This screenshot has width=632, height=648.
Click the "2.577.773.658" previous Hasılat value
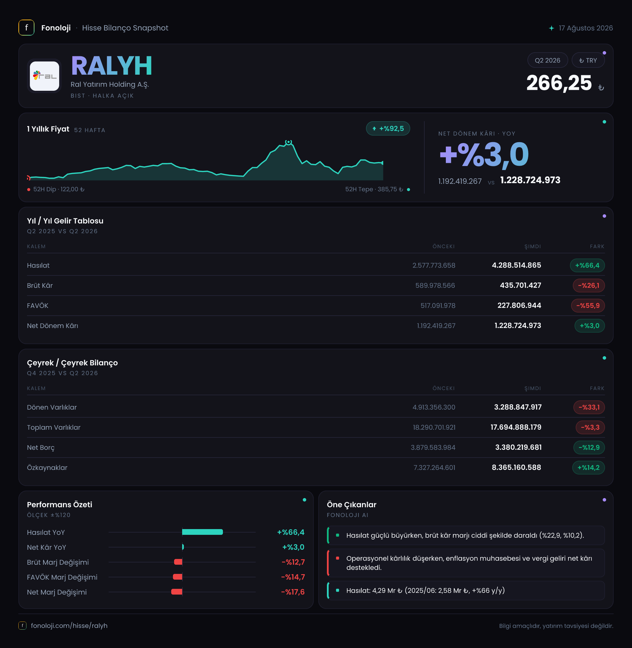(x=433, y=265)
